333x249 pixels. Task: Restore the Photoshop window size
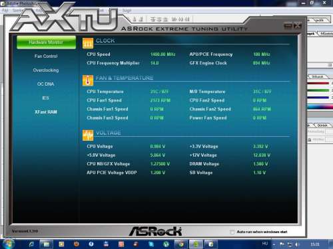312,3
